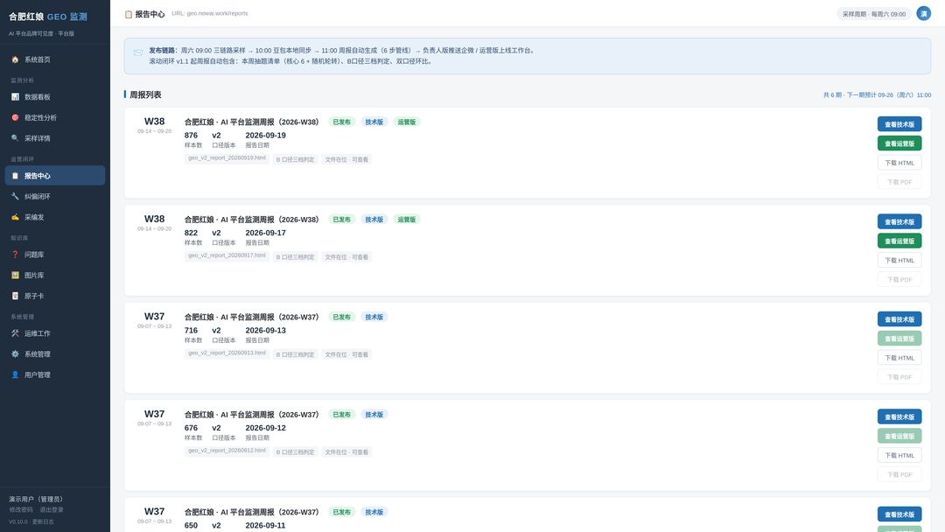Click file tag geo_v2_report_20260919.html
945x532 pixels.
pyautogui.click(x=227, y=158)
